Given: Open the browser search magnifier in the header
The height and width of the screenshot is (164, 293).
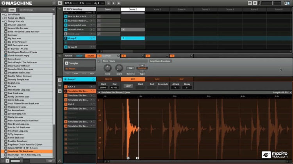Looking at the screenshot, I should pos(60,3).
